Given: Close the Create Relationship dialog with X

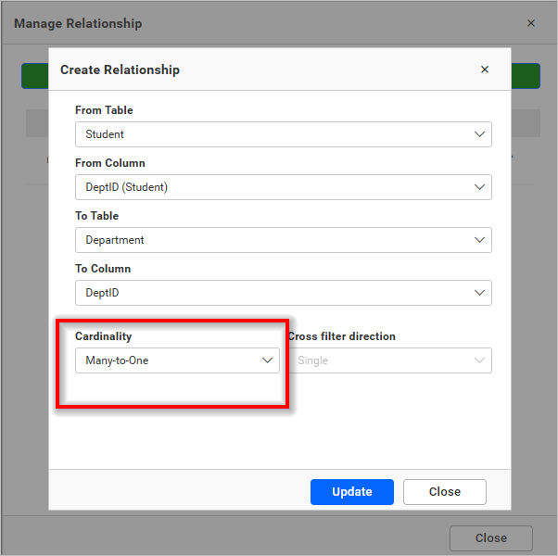Looking at the screenshot, I should pos(485,69).
